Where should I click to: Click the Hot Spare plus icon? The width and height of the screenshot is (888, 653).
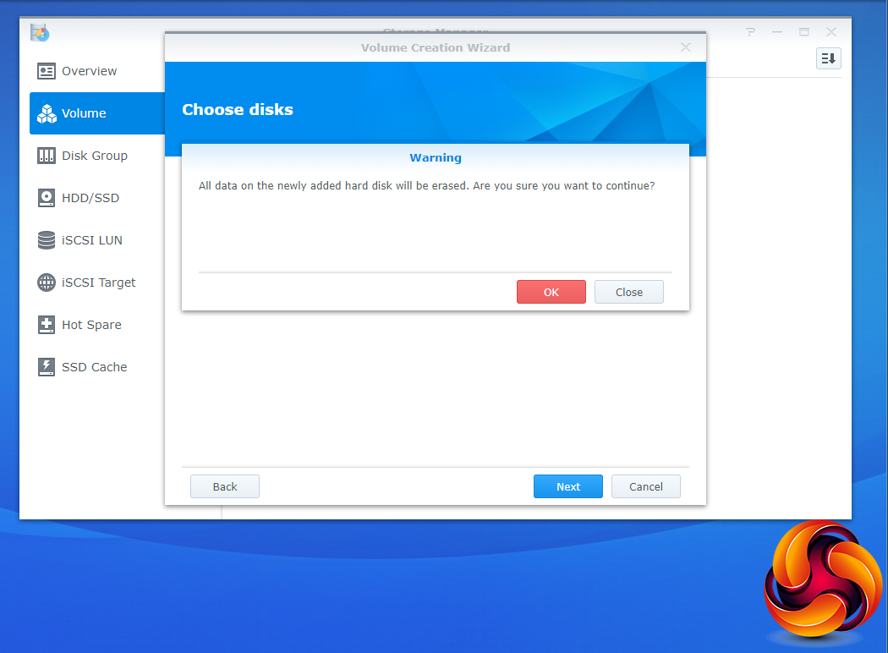click(x=46, y=325)
